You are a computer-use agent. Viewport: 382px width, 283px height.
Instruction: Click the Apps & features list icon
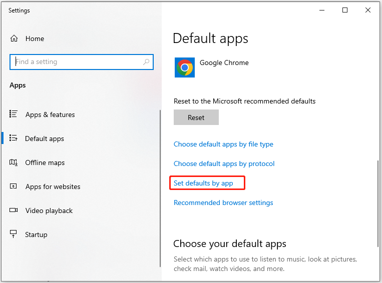coord(13,114)
